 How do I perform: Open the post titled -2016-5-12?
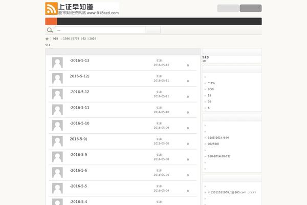click(79, 92)
